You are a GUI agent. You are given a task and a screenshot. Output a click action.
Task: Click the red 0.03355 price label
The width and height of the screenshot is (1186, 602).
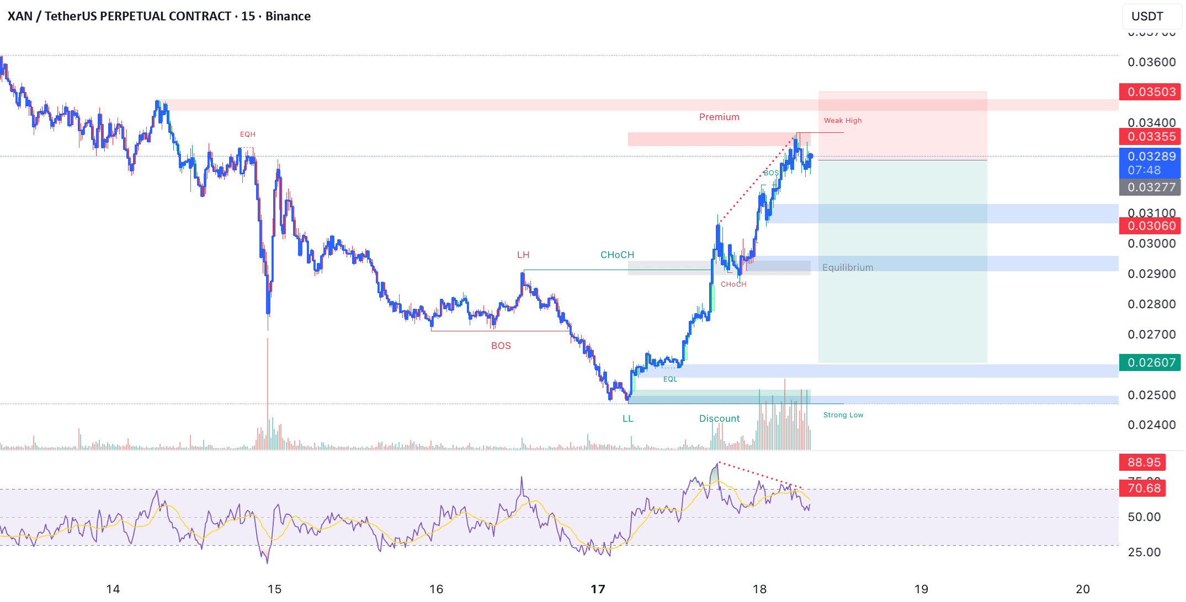coord(1150,137)
